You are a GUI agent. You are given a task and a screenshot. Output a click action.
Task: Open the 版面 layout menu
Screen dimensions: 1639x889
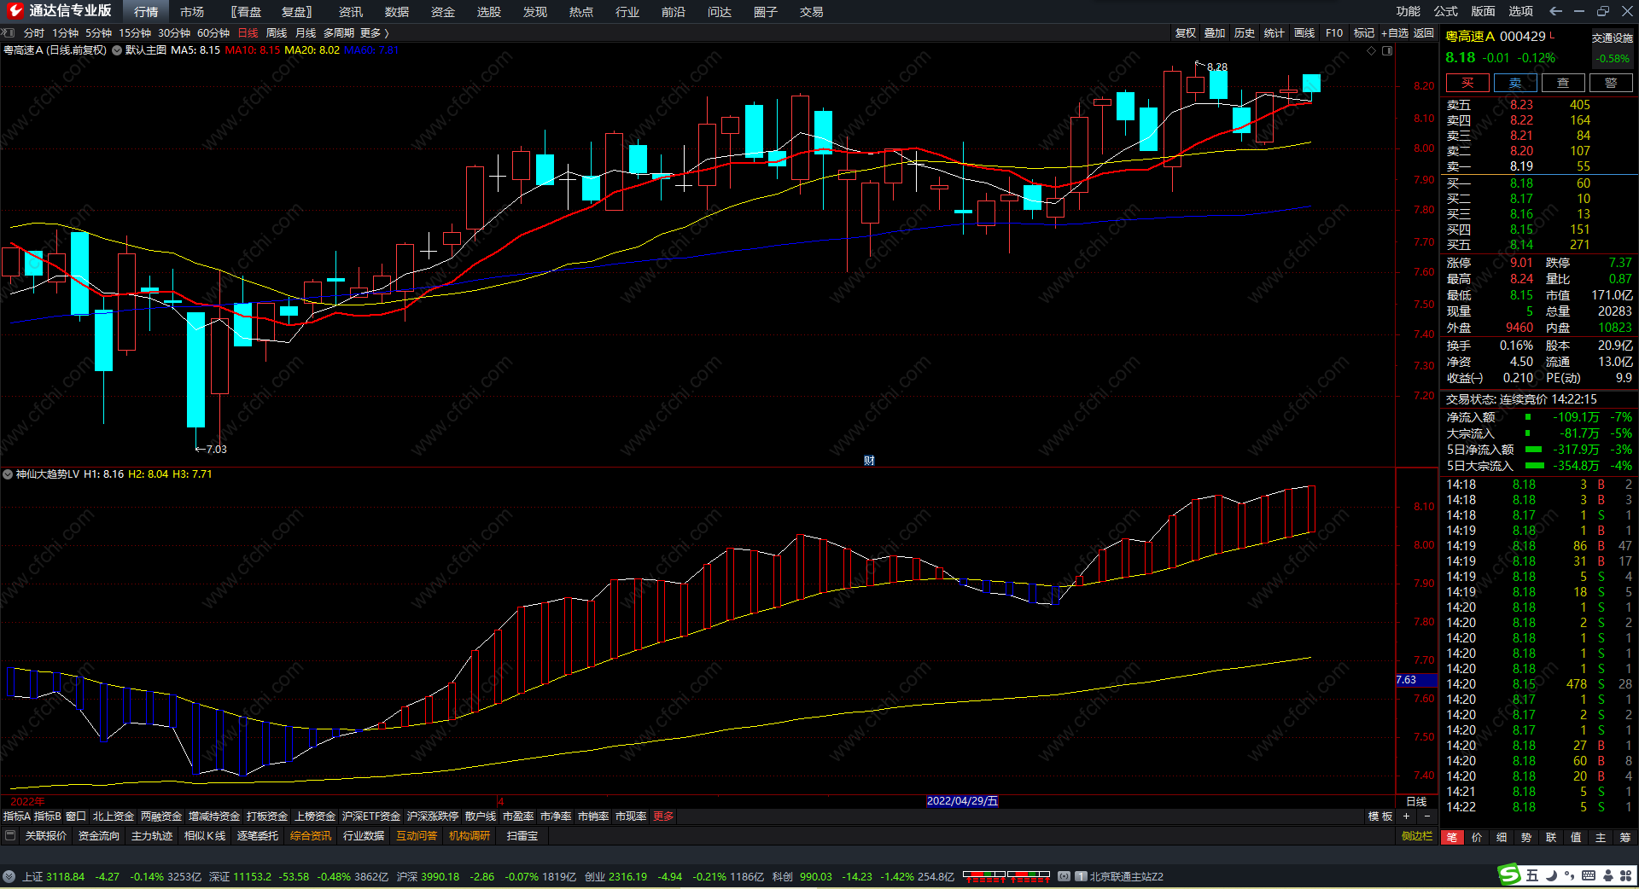tap(1484, 11)
